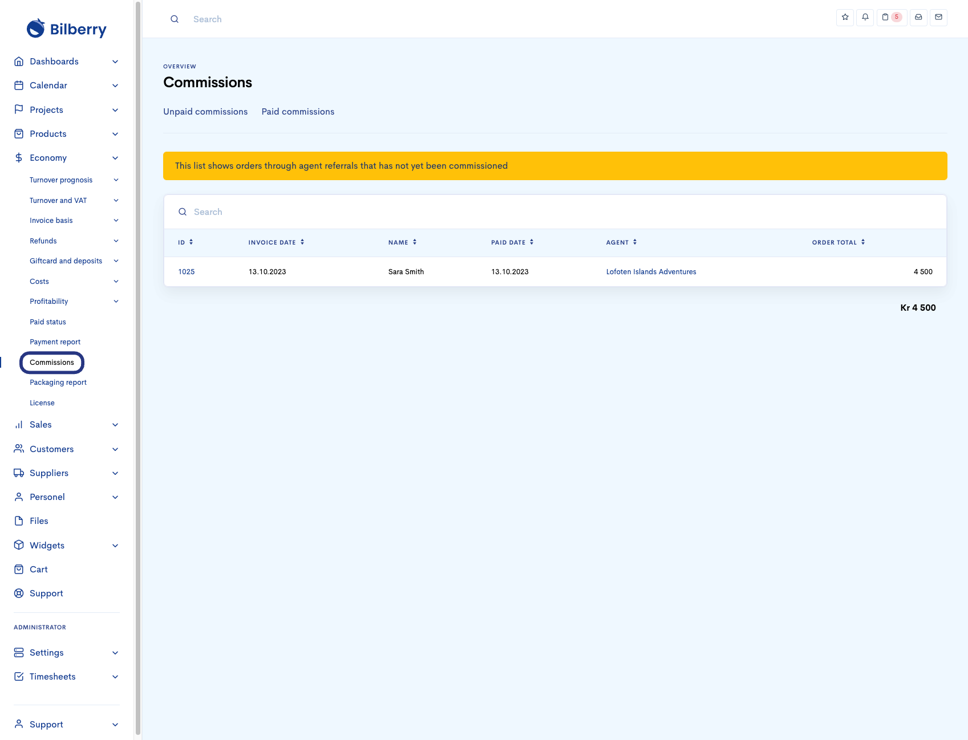Open the clipboard icon with badge 5
The height and width of the screenshot is (740, 968).
[891, 17]
